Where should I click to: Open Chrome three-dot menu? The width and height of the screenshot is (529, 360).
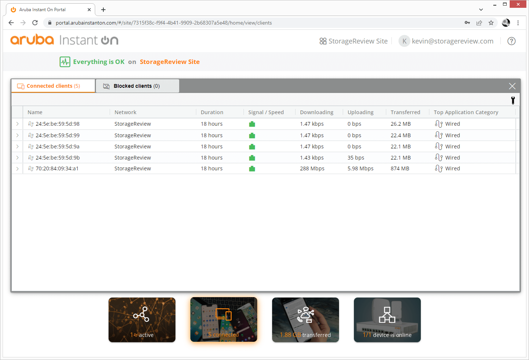tap(518, 23)
